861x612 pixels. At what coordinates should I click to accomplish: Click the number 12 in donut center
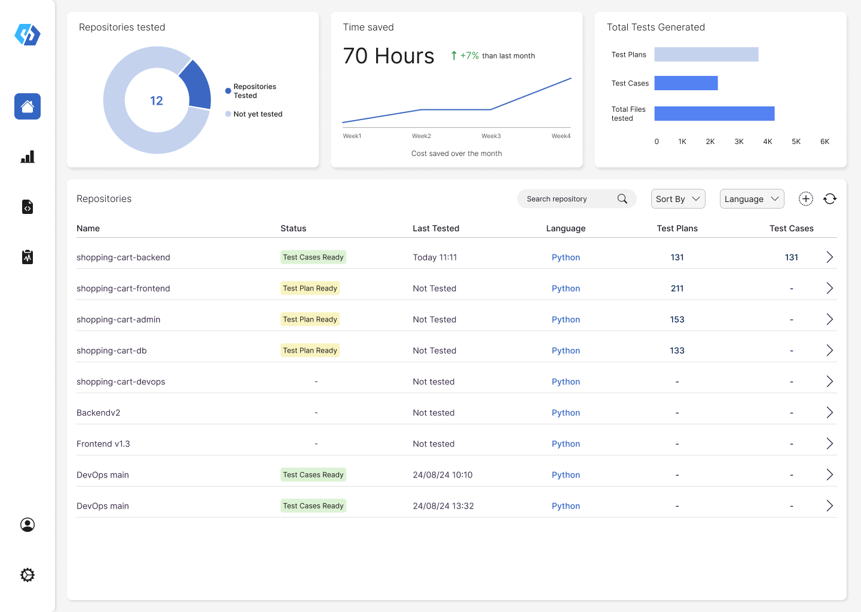coord(157,100)
